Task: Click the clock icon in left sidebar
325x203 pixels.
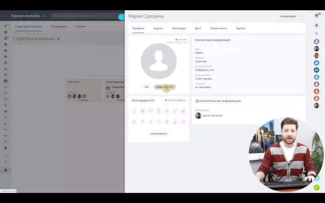Action: point(6,69)
